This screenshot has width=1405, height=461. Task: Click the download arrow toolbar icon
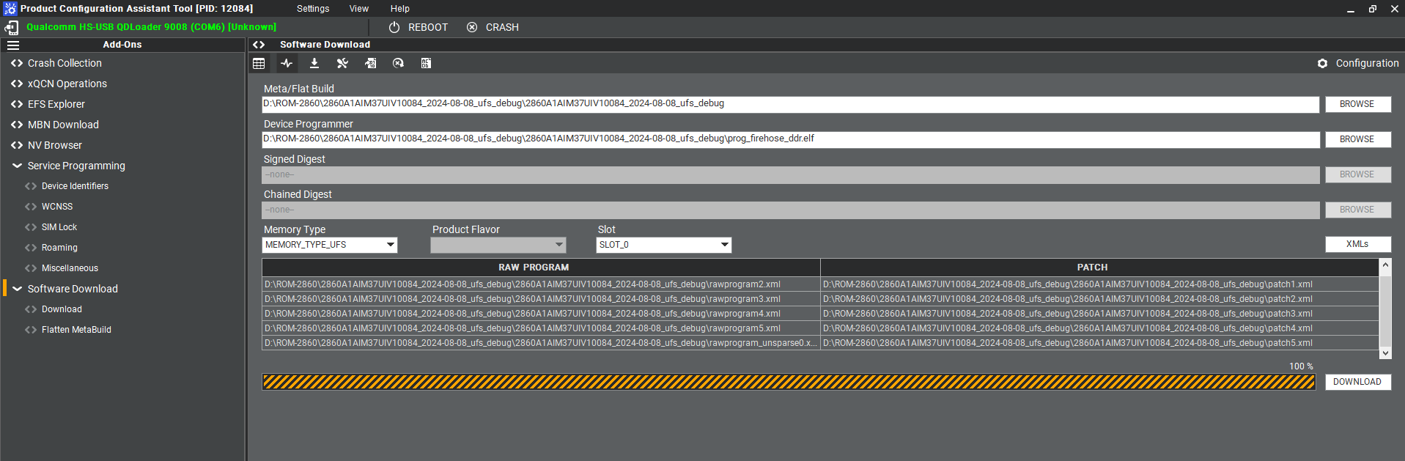[314, 64]
